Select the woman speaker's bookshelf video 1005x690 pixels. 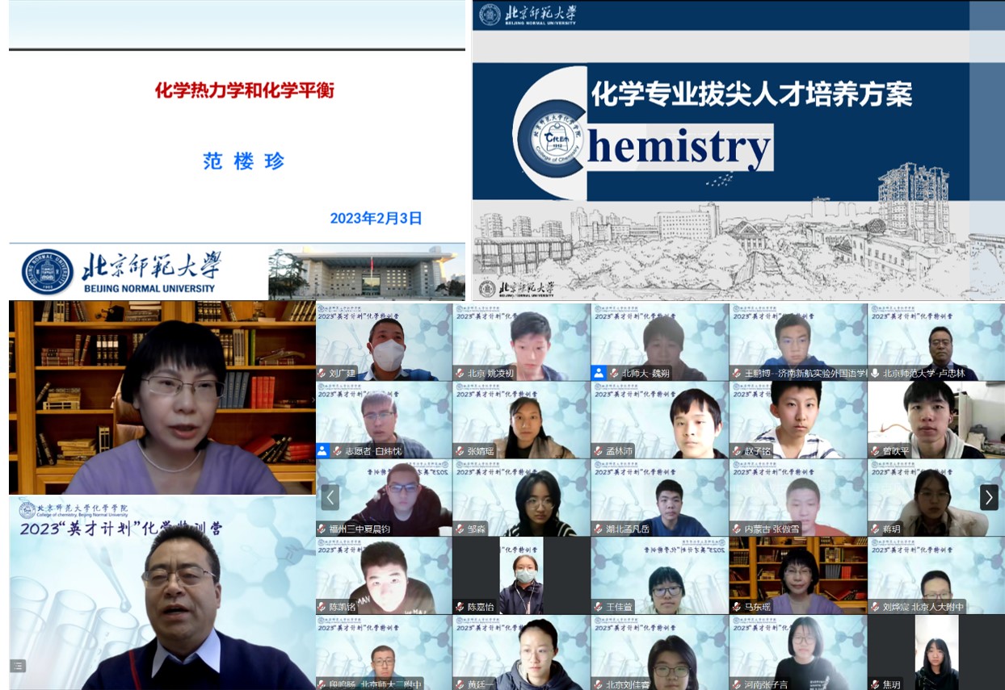(162, 397)
